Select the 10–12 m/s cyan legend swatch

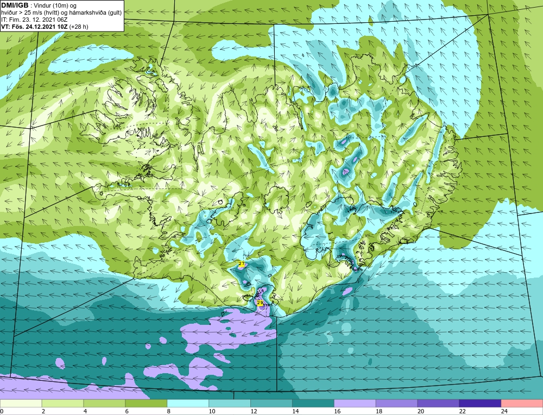230,404
